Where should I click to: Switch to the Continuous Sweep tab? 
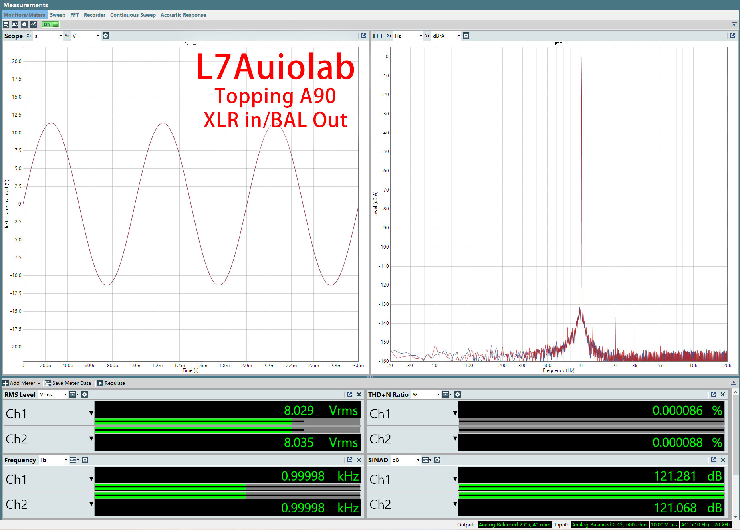click(133, 15)
